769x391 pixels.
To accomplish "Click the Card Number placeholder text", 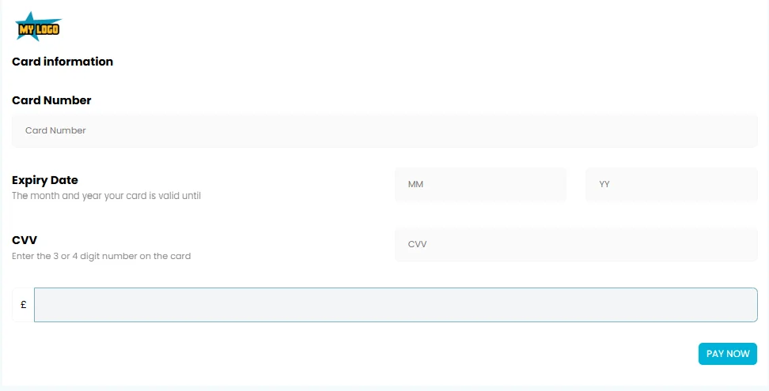I will pos(55,131).
